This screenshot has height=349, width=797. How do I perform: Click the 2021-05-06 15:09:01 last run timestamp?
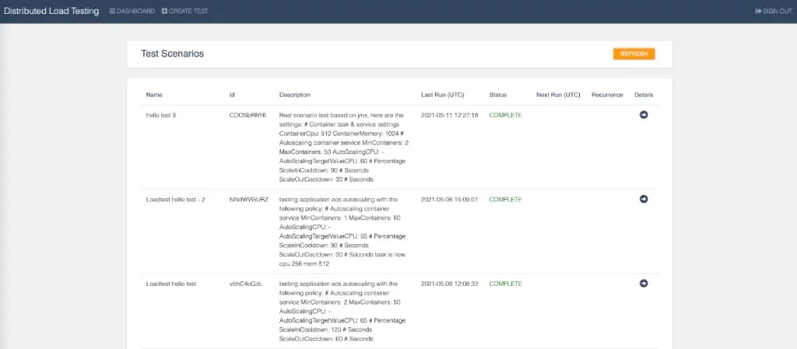[449, 199]
